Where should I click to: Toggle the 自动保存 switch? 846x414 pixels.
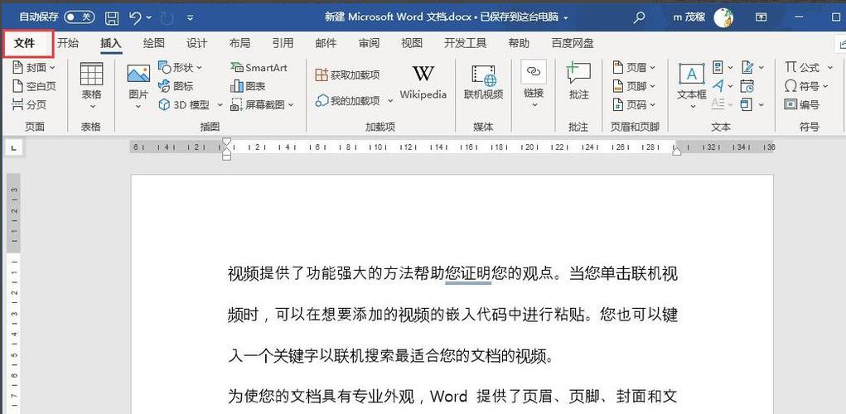(80, 17)
